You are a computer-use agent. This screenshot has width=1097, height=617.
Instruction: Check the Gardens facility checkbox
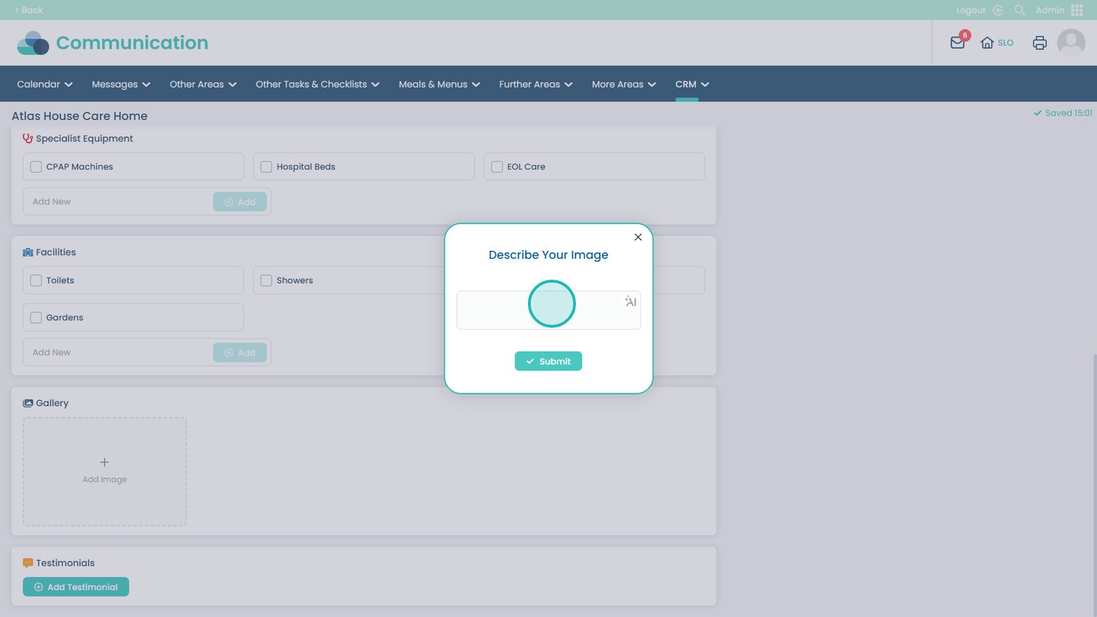point(36,317)
